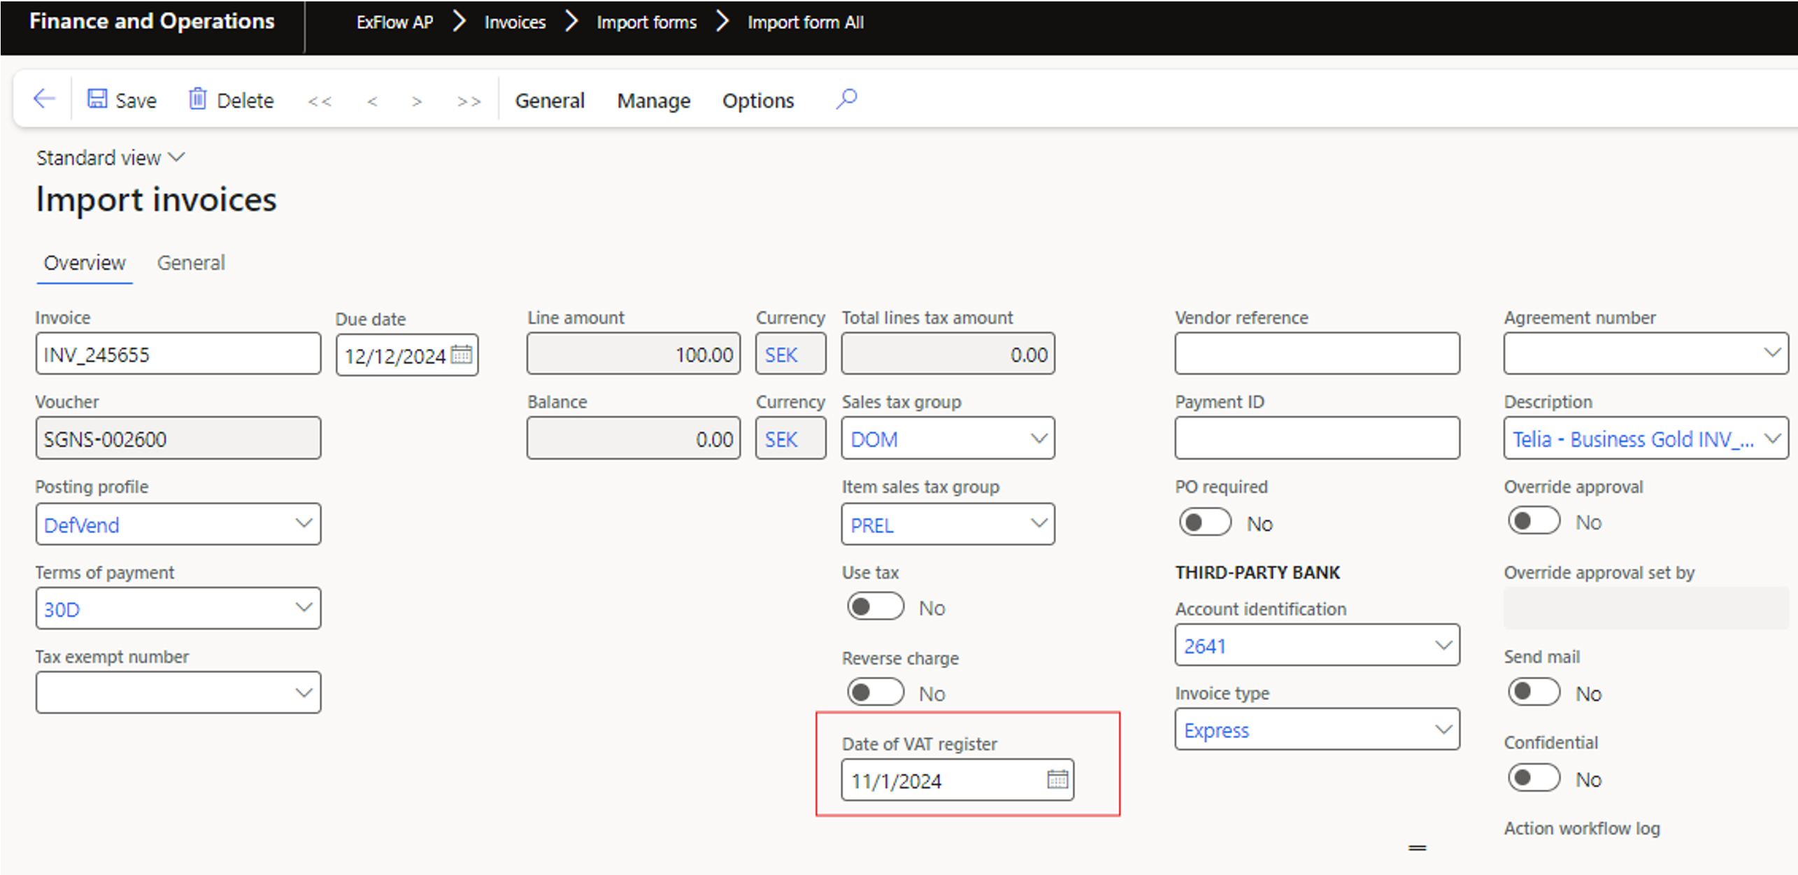Click the Invoice number field
Viewport: 1798px width, 875px height.
[x=178, y=354]
